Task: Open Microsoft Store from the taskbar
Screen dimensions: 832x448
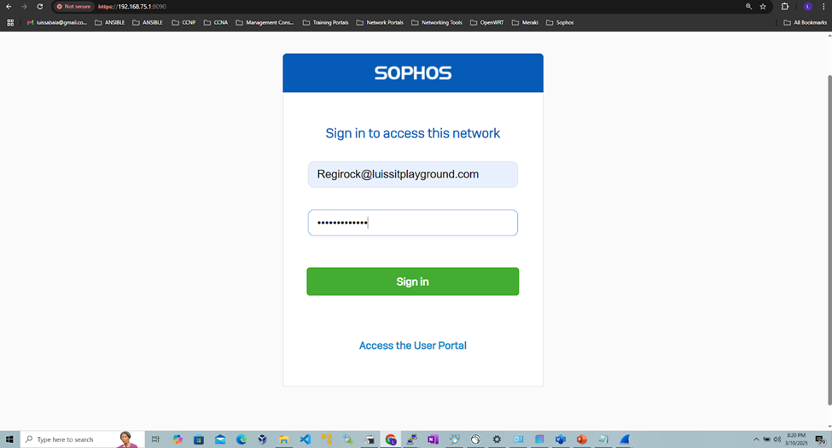Action: click(x=199, y=439)
